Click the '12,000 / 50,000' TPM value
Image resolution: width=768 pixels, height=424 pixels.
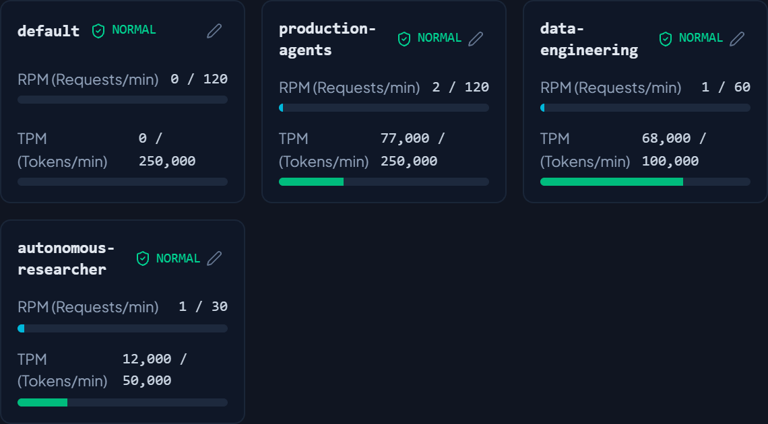[x=155, y=369]
